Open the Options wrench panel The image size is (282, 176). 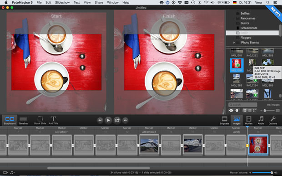pos(273,120)
